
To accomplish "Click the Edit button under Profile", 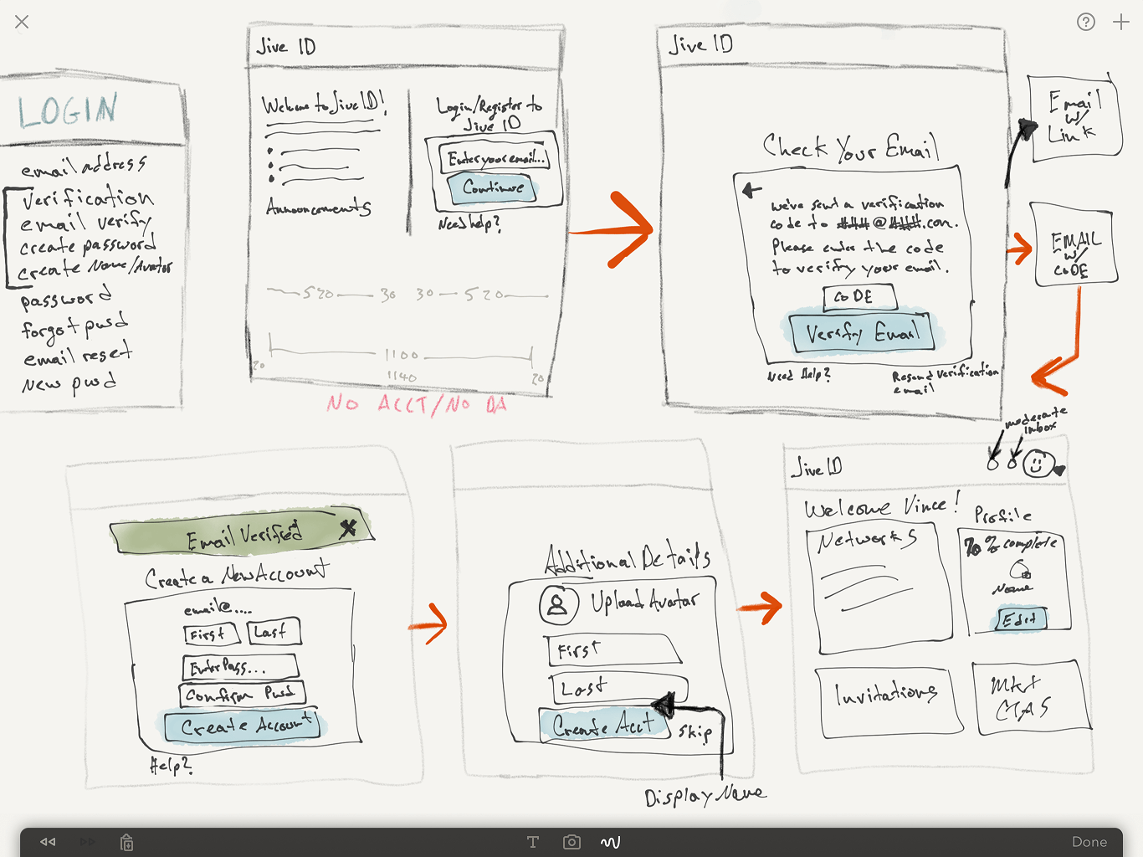I will point(1023,619).
